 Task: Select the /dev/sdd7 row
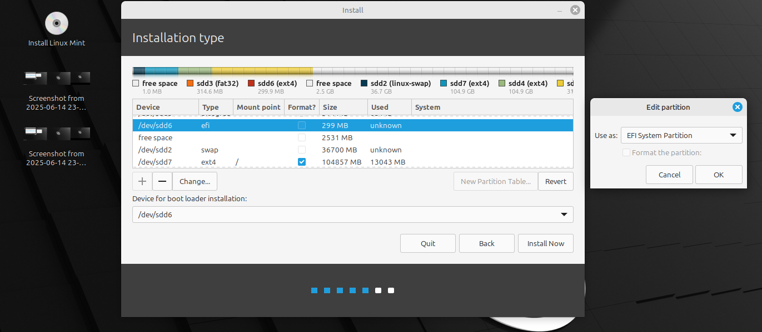click(x=353, y=162)
